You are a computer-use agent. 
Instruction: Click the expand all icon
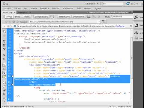pos(4,49)
